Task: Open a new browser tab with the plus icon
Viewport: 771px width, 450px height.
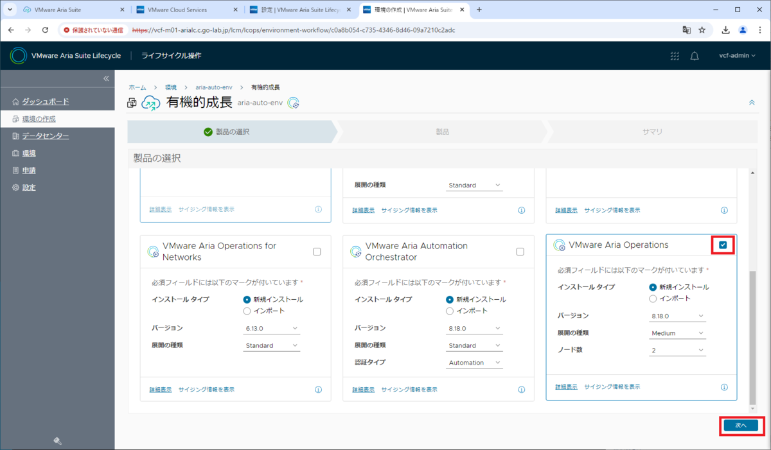Action: click(479, 10)
